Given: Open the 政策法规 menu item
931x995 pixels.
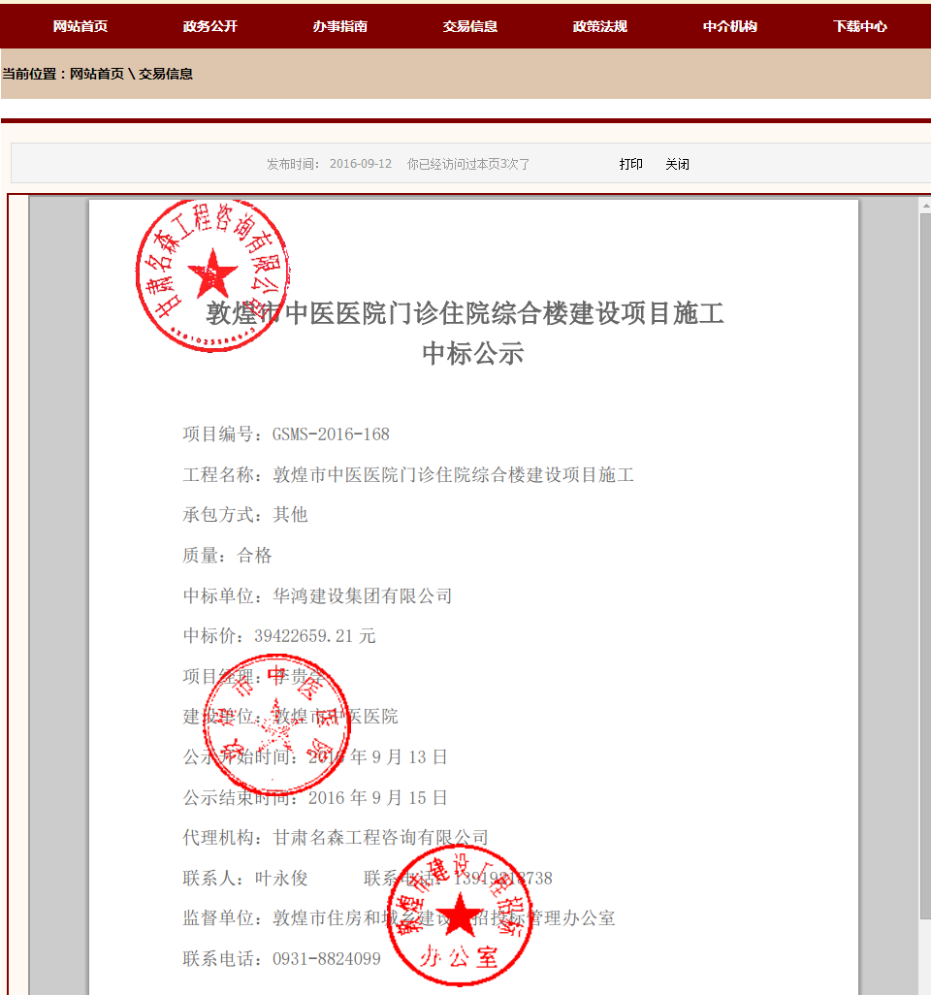Looking at the screenshot, I should (599, 26).
